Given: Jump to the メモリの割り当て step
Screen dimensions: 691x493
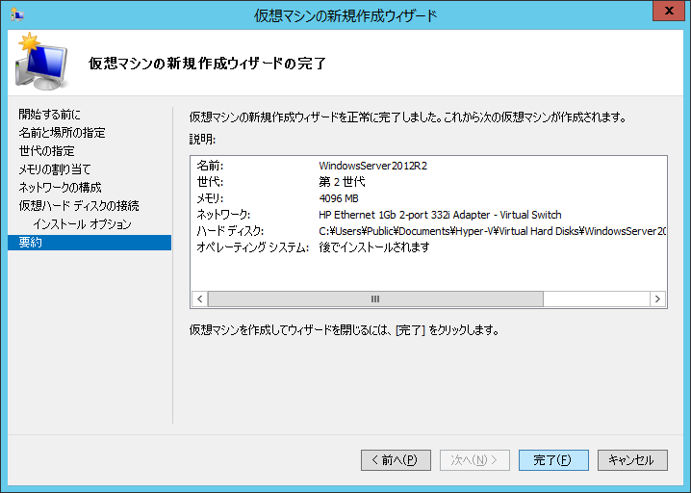Looking at the screenshot, I should pos(56,169).
